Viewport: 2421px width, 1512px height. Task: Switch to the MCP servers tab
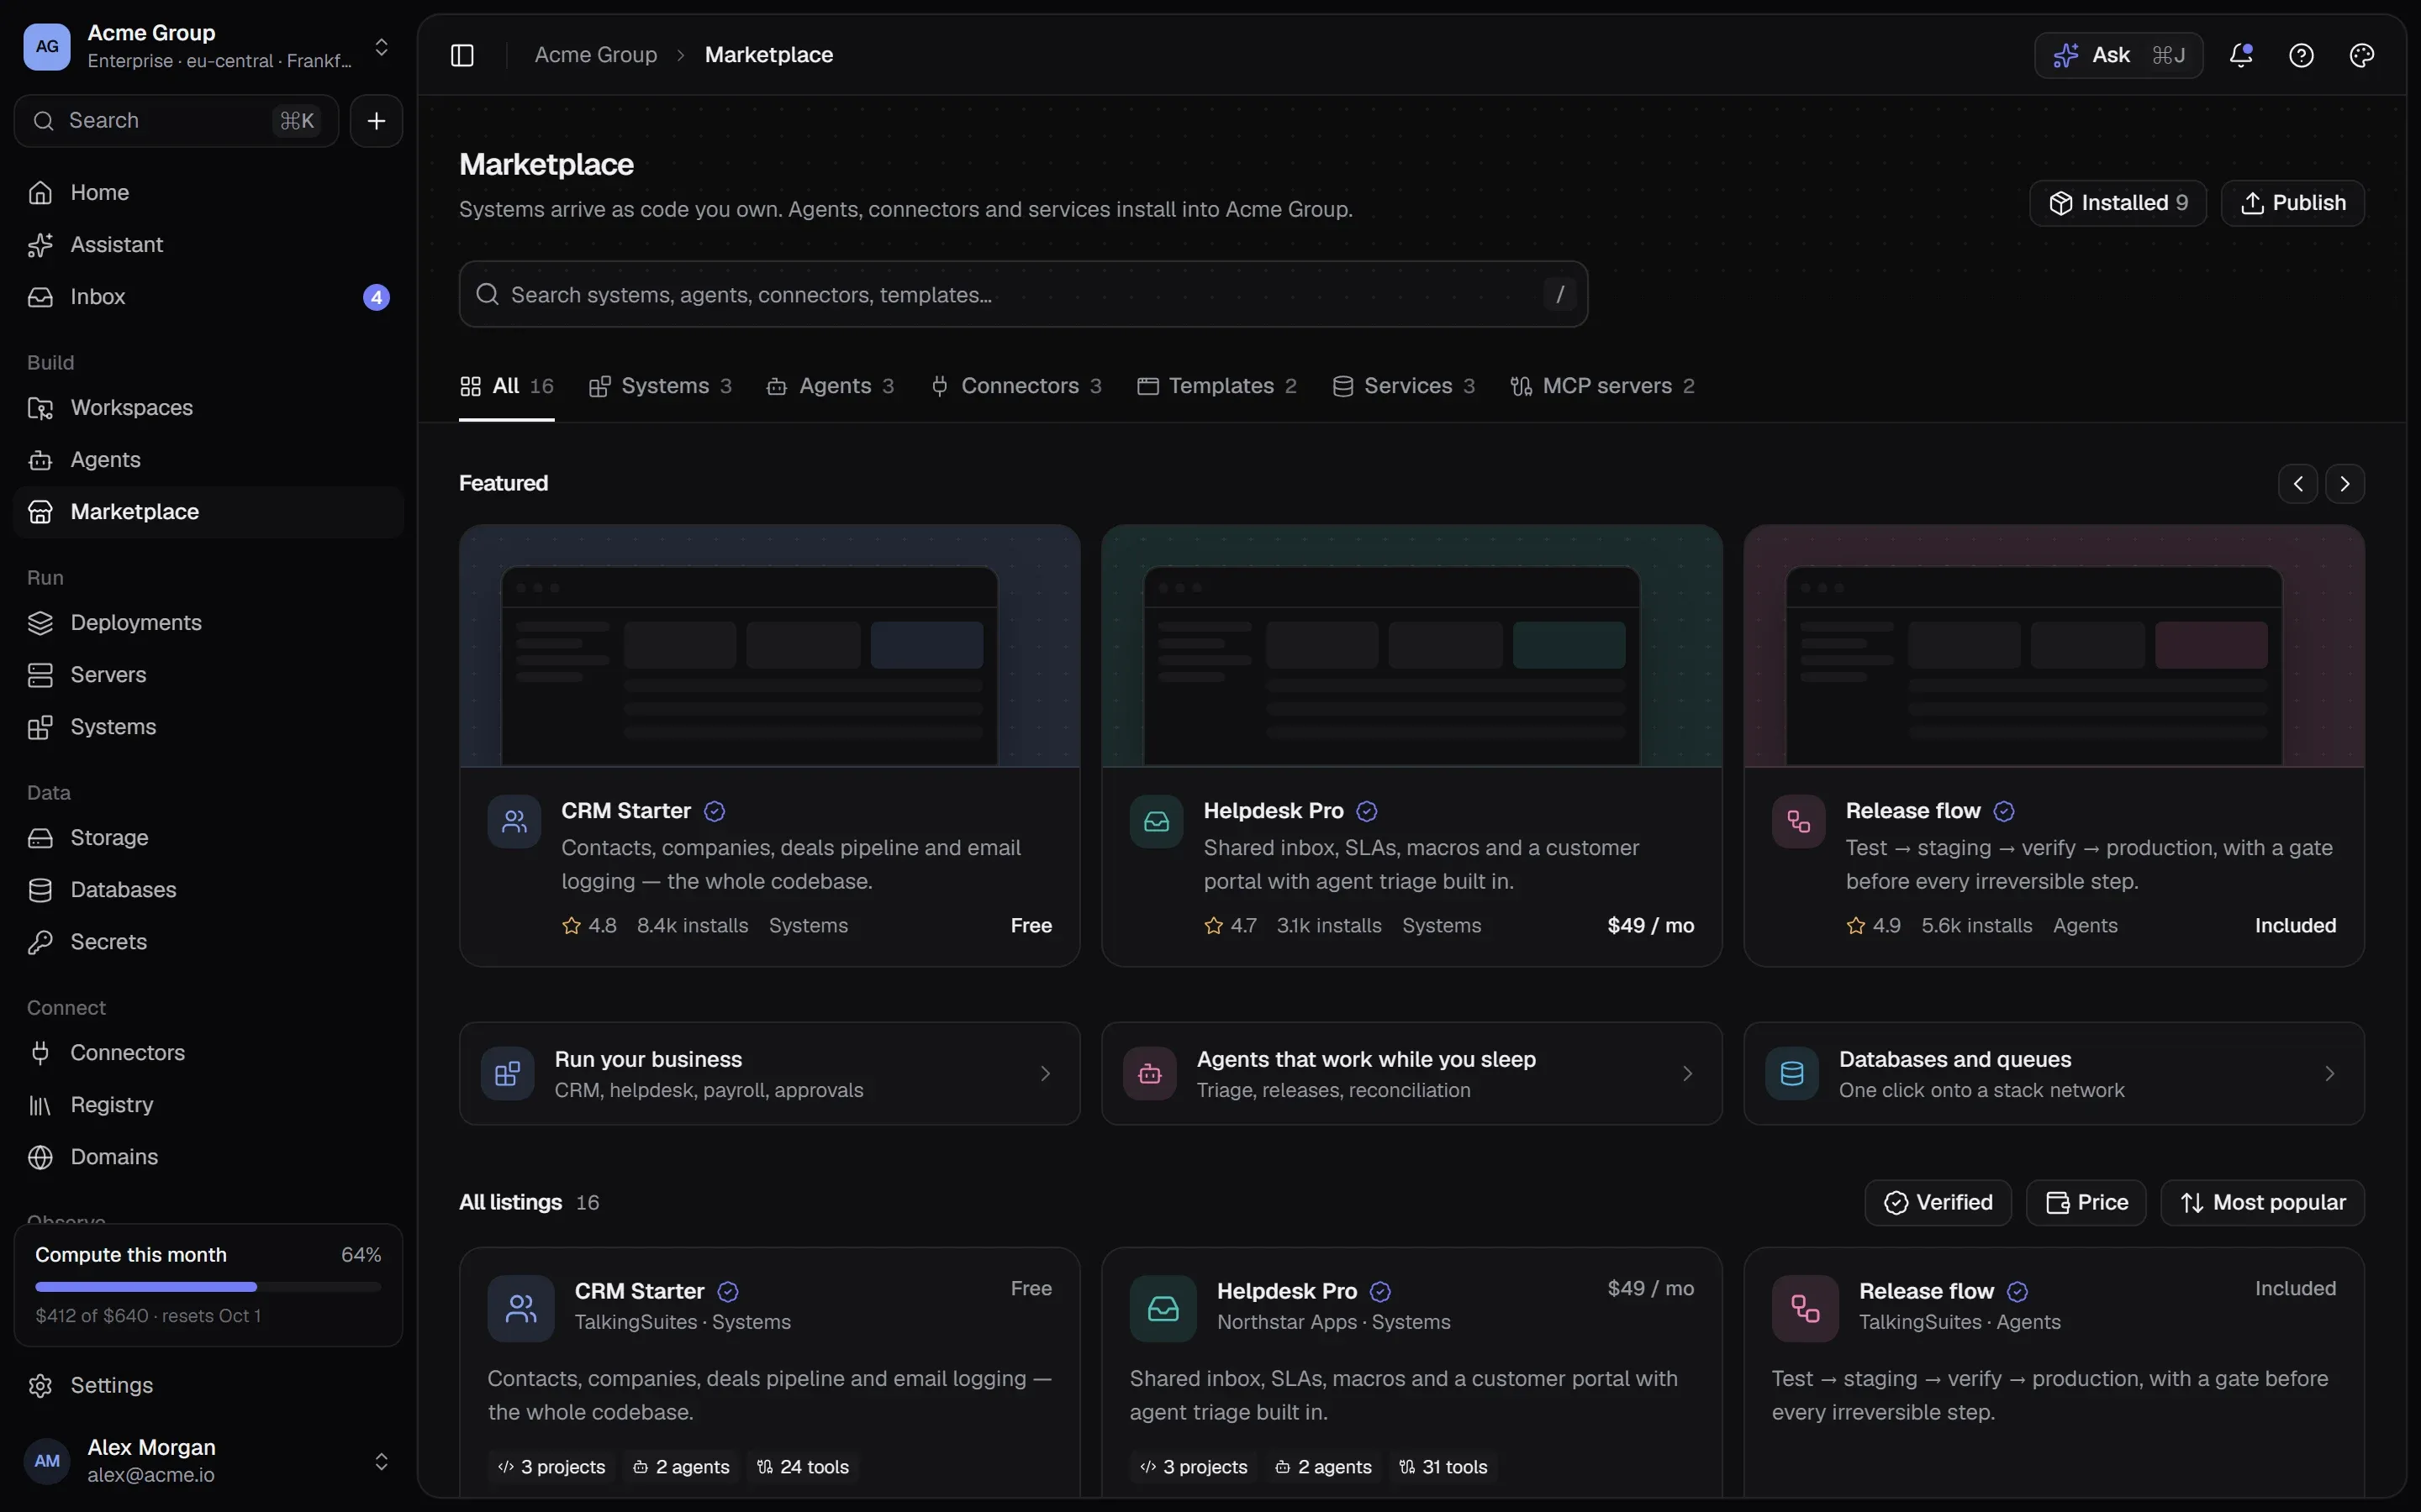click(1601, 386)
